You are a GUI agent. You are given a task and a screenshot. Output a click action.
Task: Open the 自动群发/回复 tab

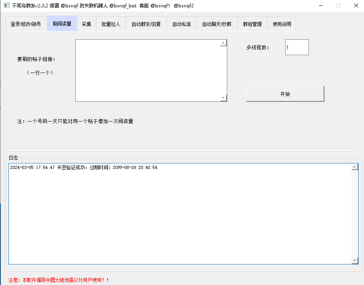[x=146, y=24]
